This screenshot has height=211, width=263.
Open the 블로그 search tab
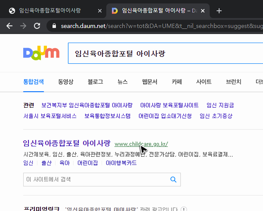pyautogui.click(x=95, y=82)
